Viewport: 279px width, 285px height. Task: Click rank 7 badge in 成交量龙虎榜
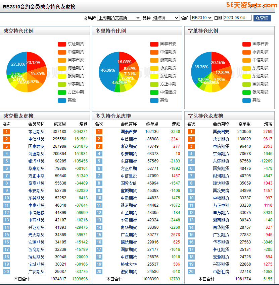click(x=7, y=176)
